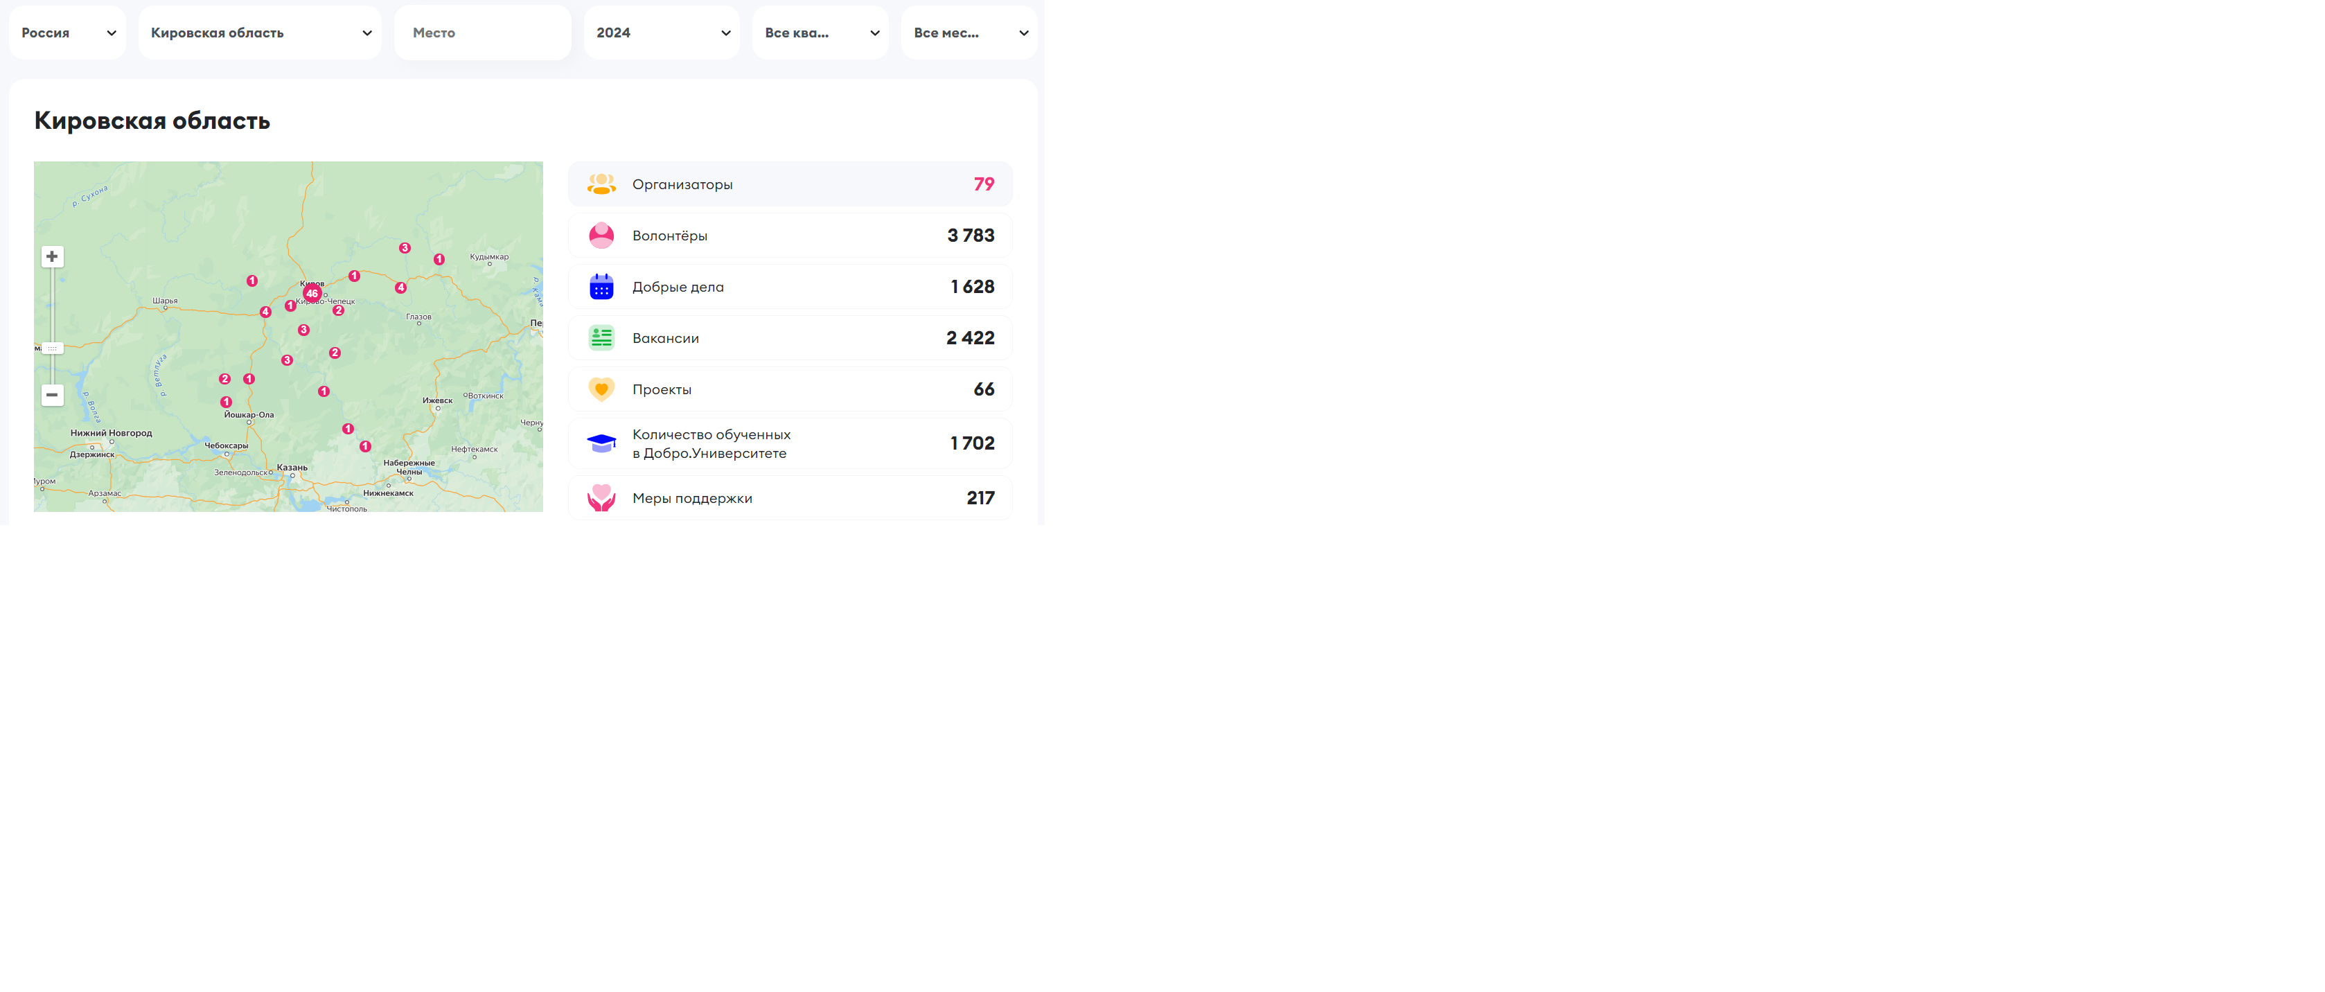Expand the Все кварталы quarter dropdown
Image resolution: width=2325 pixels, height=992 pixels.
coord(820,33)
